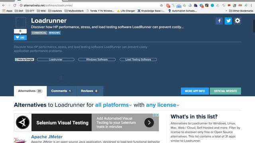Open Chrome three-dot menu
Image resolution: width=255 pixels, height=143 pixels.
pos(251,5)
